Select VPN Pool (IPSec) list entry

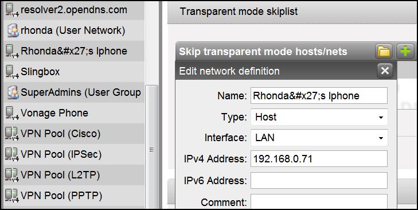(x=74, y=154)
